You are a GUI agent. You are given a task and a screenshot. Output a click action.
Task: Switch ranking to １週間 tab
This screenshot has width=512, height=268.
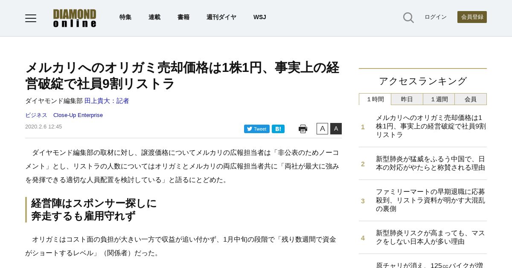(439, 99)
